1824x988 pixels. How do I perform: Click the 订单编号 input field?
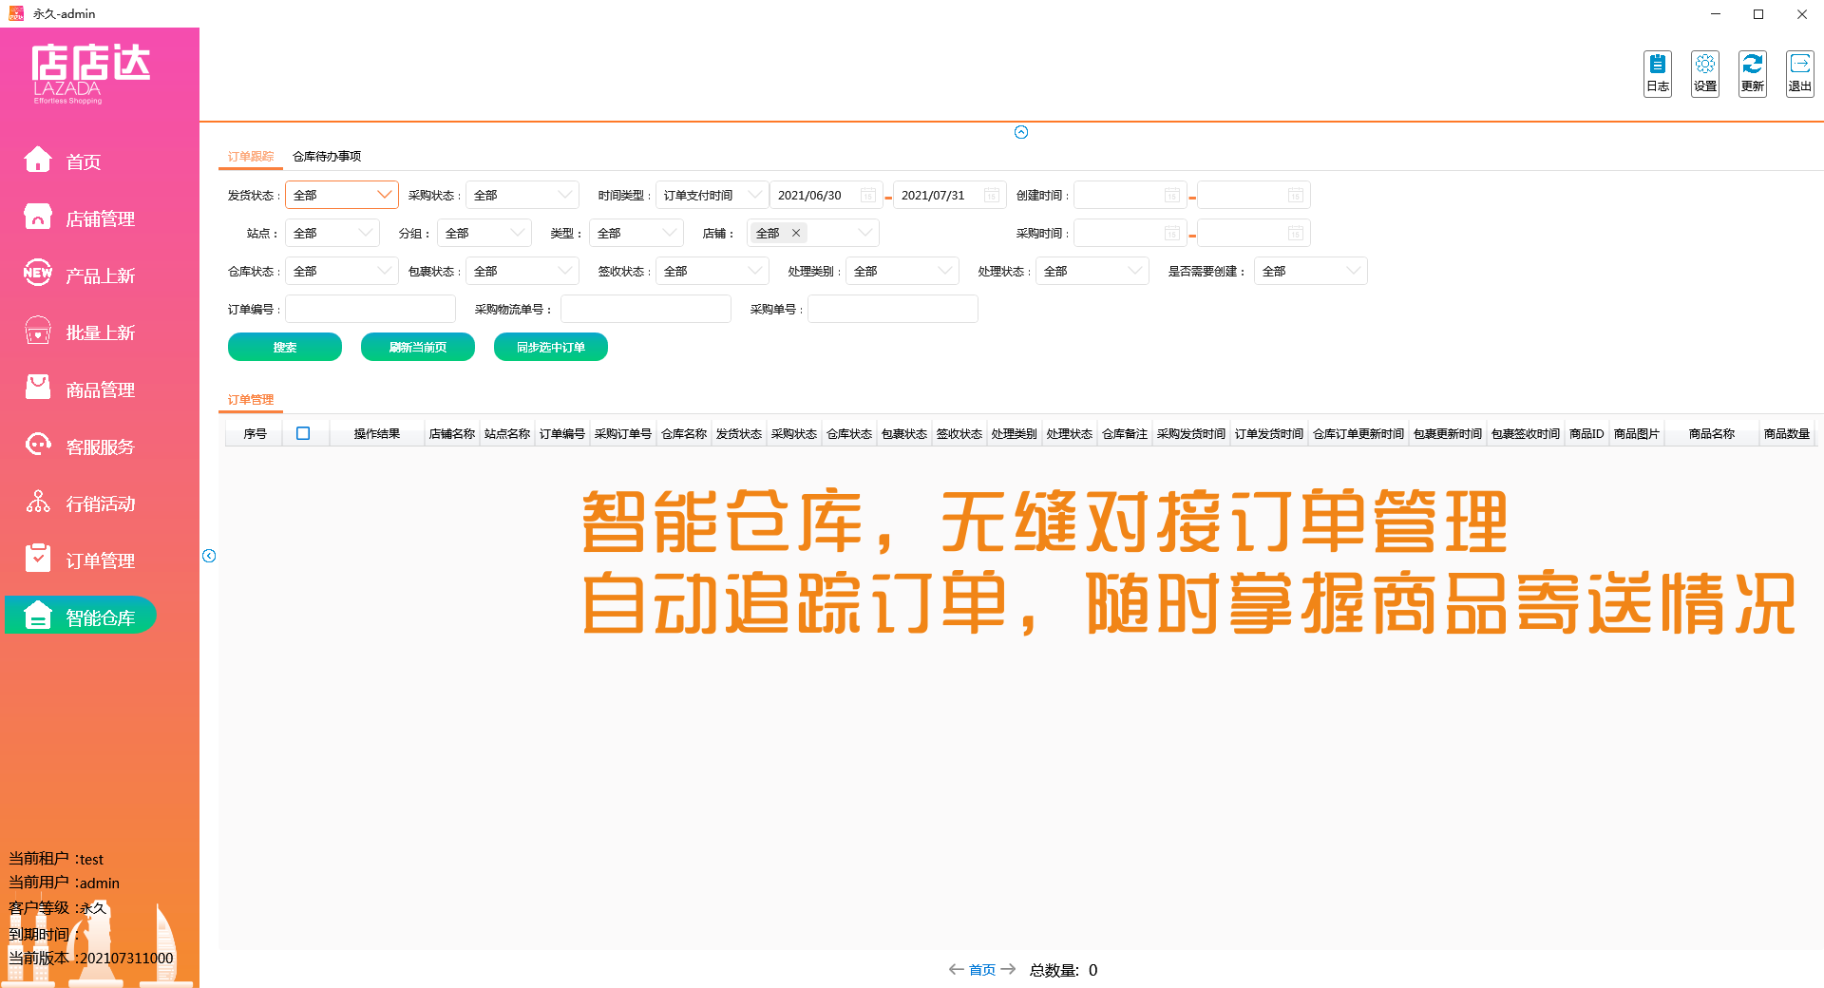pos(370,309)
